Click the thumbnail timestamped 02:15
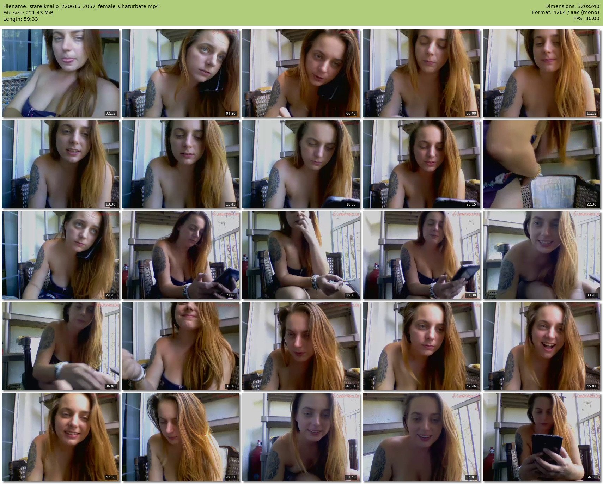This screenshot has height=484, width=603. pyautogui.click(x=61, y=73)
